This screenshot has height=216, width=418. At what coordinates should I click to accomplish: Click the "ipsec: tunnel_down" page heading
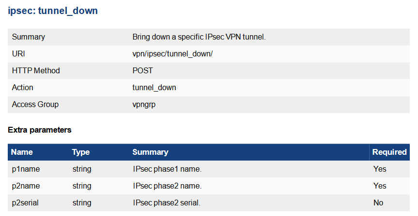(x=53, y=11)
